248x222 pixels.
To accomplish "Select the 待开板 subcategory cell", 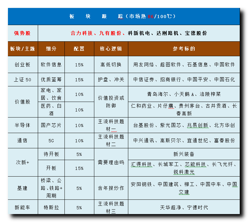I will point(51,154).
